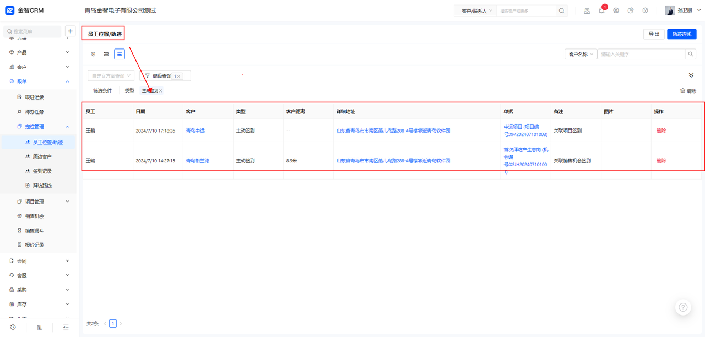This screenshot has height=337, width=705.
Task: Open the 青岛格兰德 customer link
Action: (199, 160)
